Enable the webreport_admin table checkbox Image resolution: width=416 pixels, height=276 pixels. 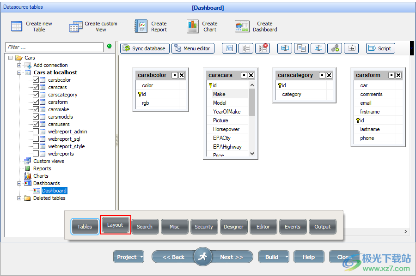pyautogui.click(x=36, y=132)
